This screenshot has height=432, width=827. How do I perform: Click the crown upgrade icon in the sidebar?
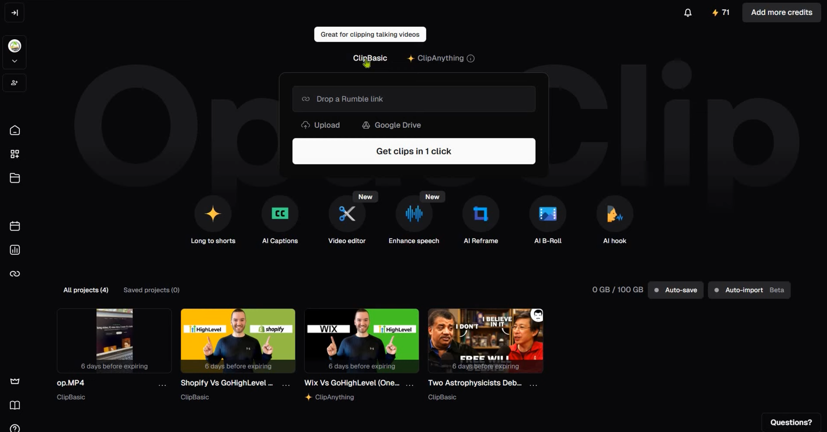(15, 381)
